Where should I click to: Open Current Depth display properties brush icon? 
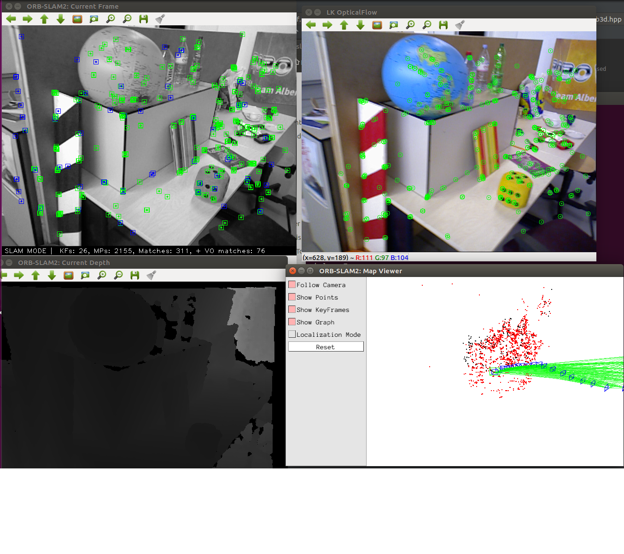[x=151, y=275]
